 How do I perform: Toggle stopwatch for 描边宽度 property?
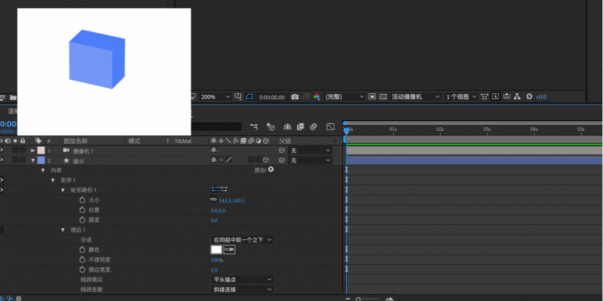[82, 270]
